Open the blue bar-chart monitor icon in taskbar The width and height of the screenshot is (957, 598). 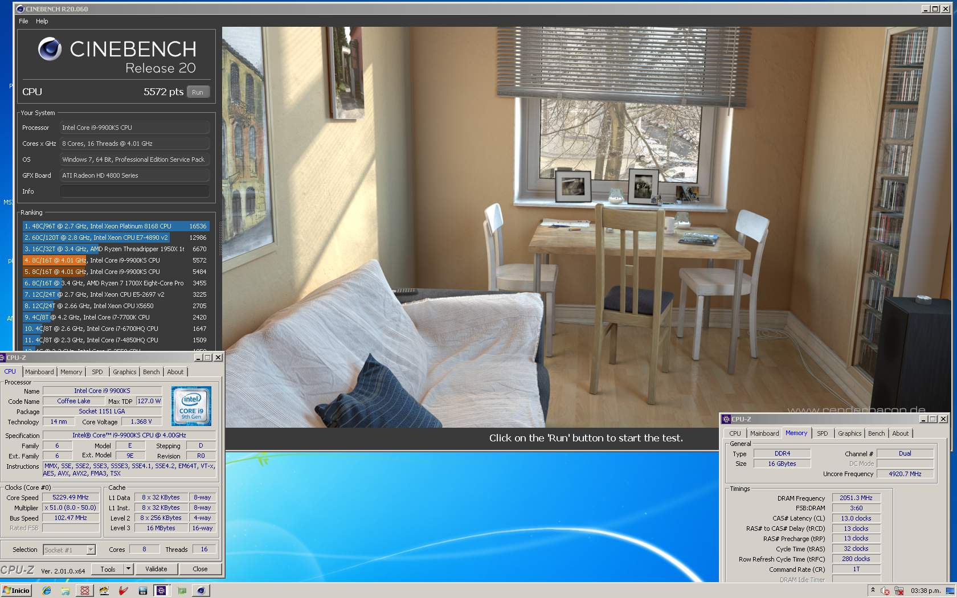tap(143, 591)
